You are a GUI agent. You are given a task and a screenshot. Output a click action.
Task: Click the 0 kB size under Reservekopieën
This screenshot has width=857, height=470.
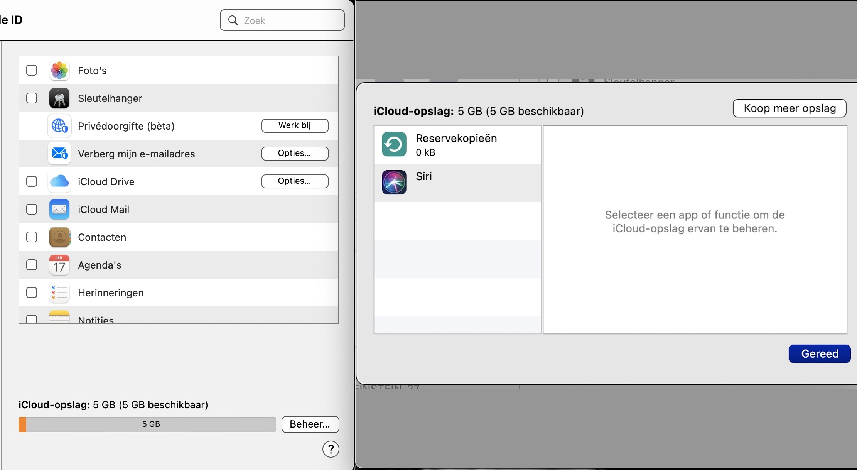(x=425, y=152)
